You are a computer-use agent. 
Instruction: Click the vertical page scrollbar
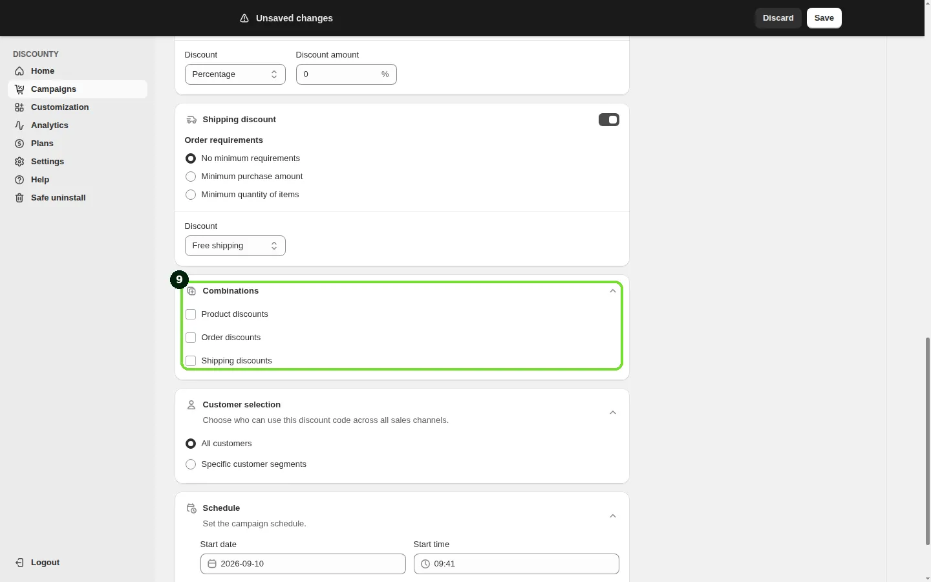click(928, 441)
